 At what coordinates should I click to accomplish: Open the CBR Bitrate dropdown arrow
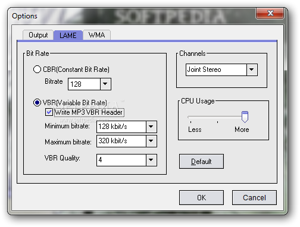coord(105,84)
